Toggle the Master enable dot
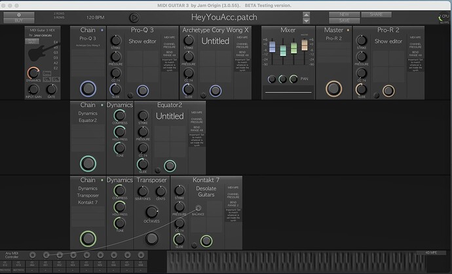The image size is (452, 274). (348, 30)
